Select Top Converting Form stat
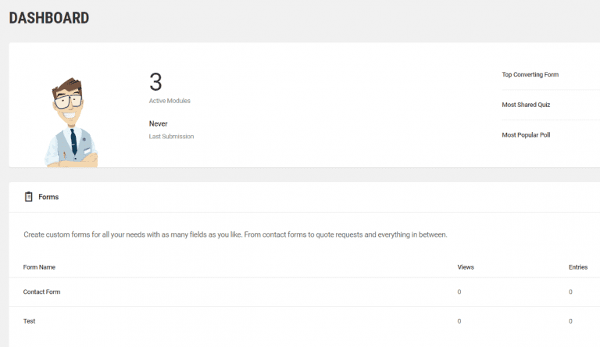 (530, 75)
